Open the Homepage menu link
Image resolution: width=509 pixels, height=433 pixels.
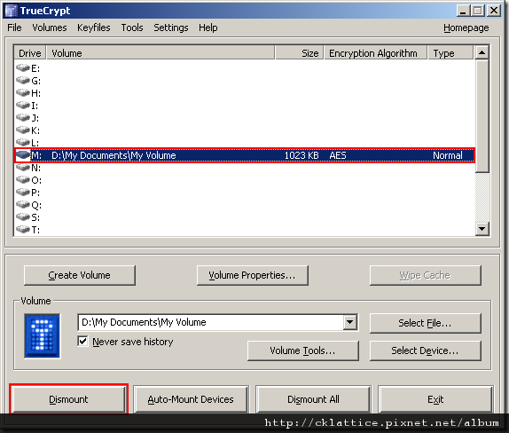[466, 28]
